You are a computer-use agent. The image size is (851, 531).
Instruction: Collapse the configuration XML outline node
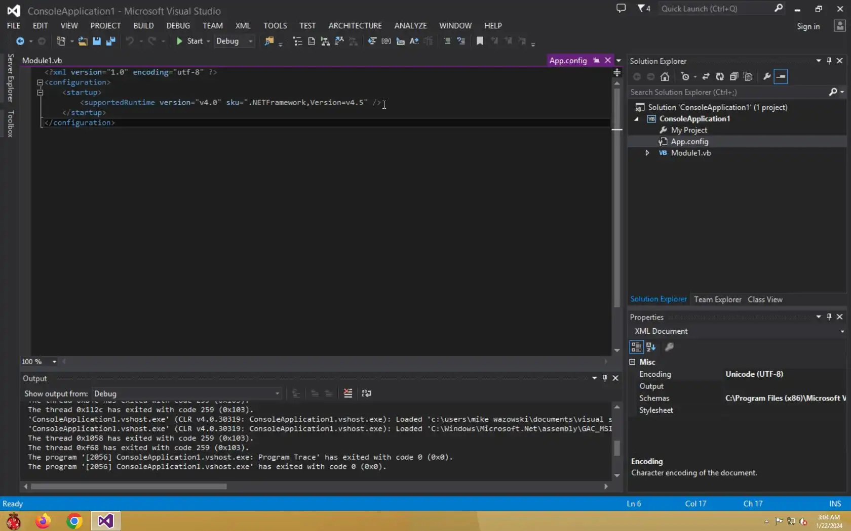point(40,82)
